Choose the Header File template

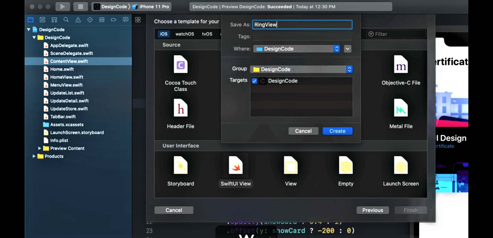click(x=181, y=114)
